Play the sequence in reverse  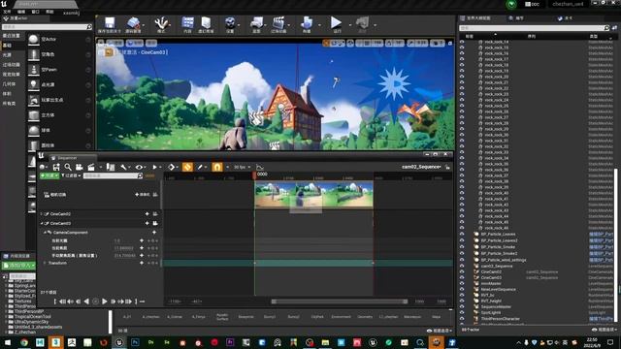[x=86, y=301]
